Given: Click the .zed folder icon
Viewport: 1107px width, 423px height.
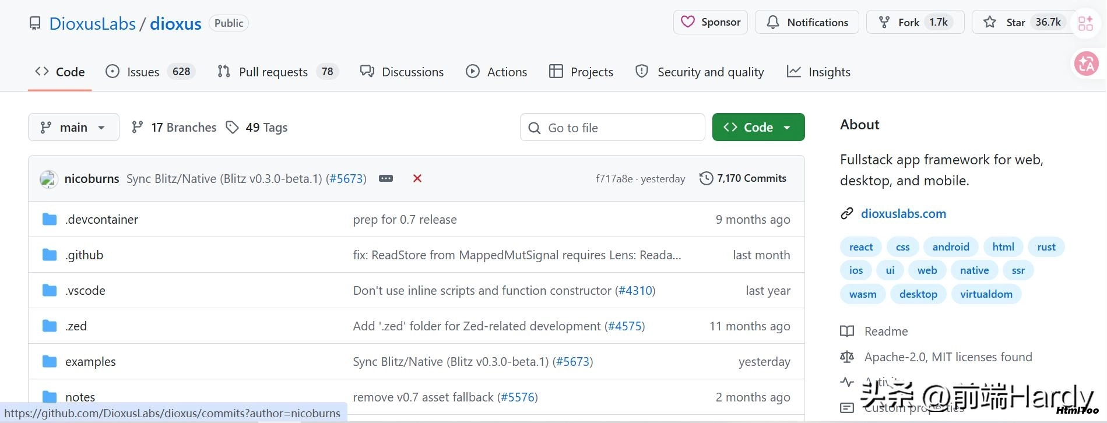Looking at the screenshot, I should [50, 326].
